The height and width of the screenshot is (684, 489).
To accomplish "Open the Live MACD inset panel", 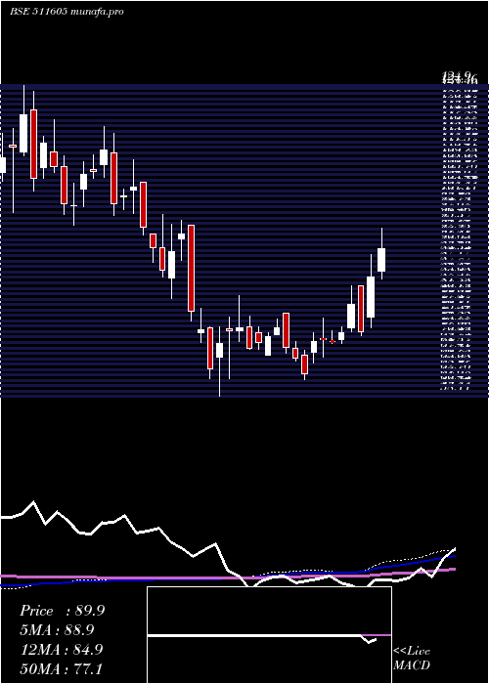I will (x=269, y=635).
